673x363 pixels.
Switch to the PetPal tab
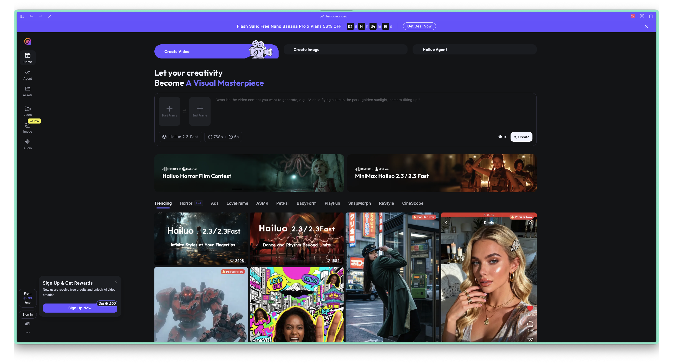282,203
